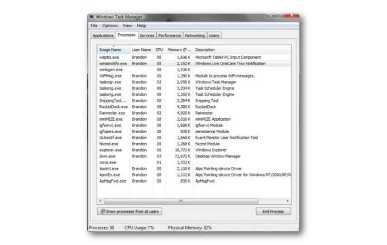The width and height of the screenshot is (387, 245).
Task: Click the horizontal scrollbar left arrow
Action: pyautogui.click(x=100, y=201)
